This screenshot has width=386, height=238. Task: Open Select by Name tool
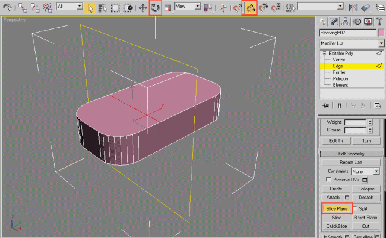[x=103, y=8]
